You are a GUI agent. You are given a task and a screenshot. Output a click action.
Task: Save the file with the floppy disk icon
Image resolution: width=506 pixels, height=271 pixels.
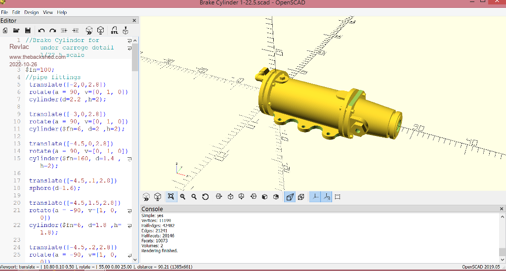(28, 31)
